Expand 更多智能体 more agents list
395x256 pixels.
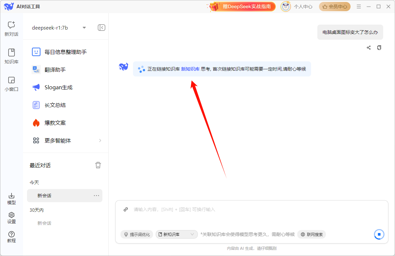[67, 140]
